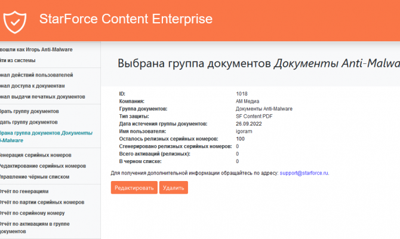Open "Журнал выдачи печатных документов" item
Viewport: 400px width, 239px height.
click(x=42, y=97)
